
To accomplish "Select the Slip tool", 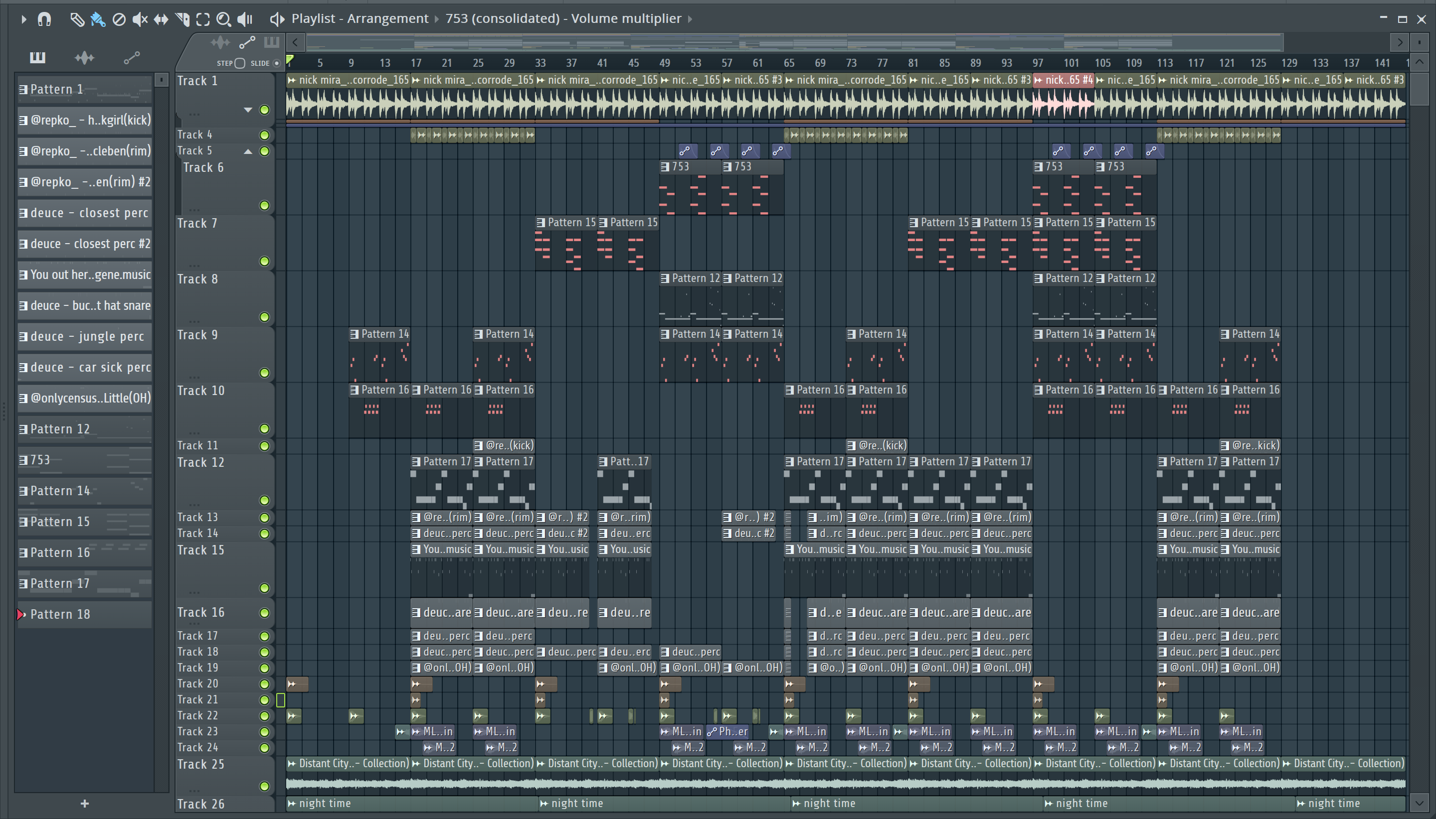I will tap(161, 20).
